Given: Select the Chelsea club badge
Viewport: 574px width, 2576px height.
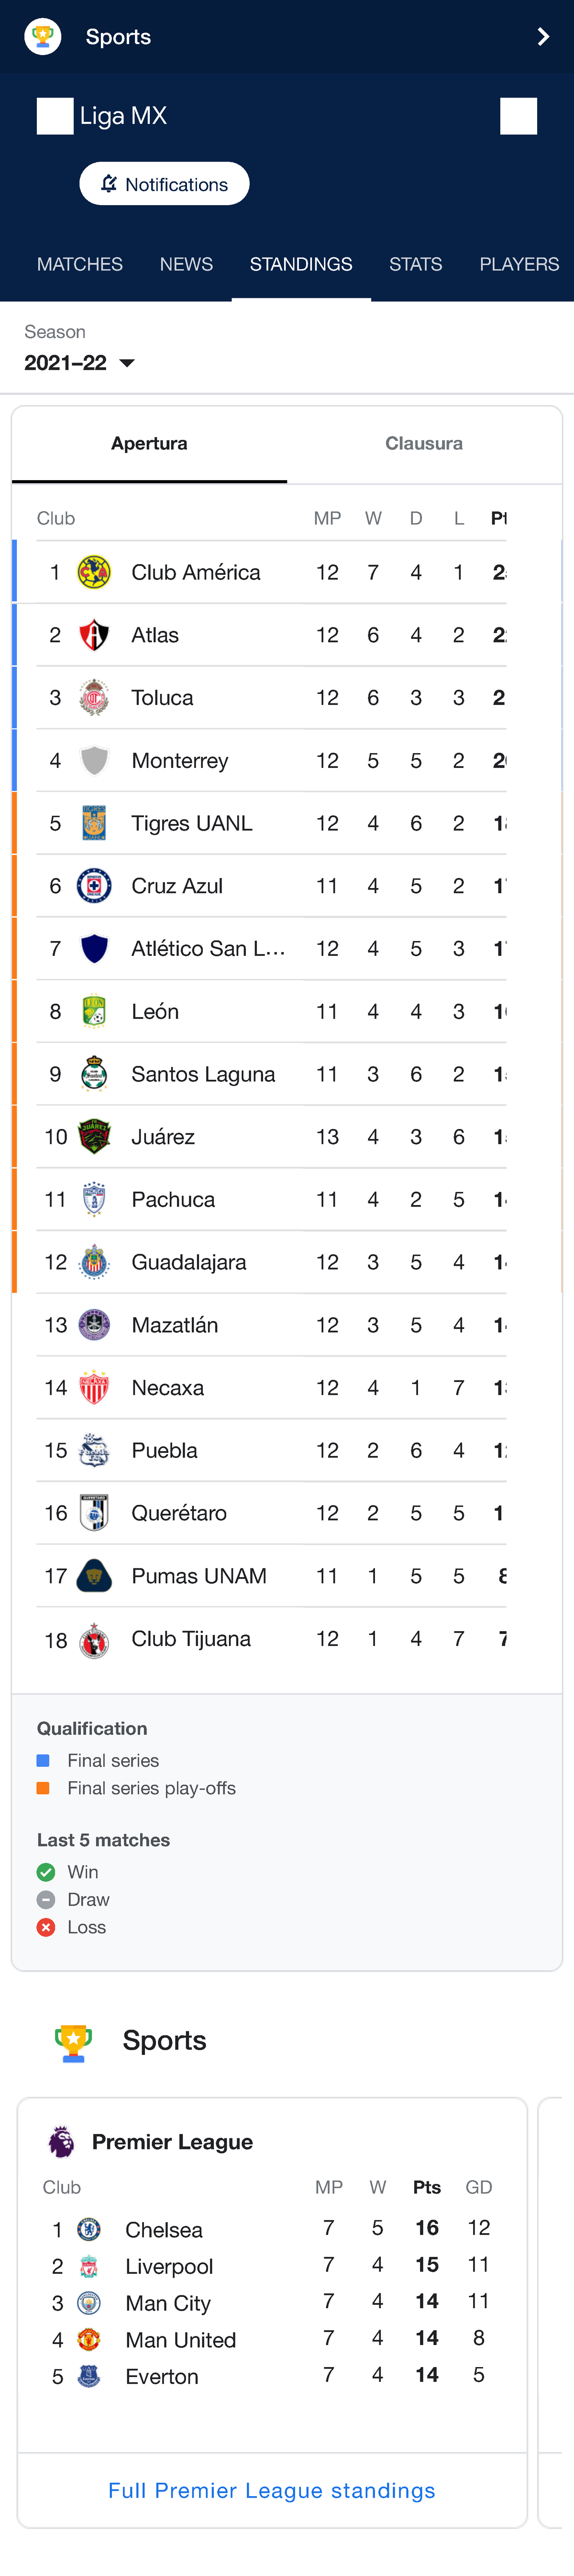Looking at the screenshot, I should [90, 2229].
